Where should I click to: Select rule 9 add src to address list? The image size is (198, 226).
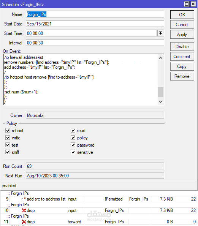pyautogui.click(x=99, y=199)
